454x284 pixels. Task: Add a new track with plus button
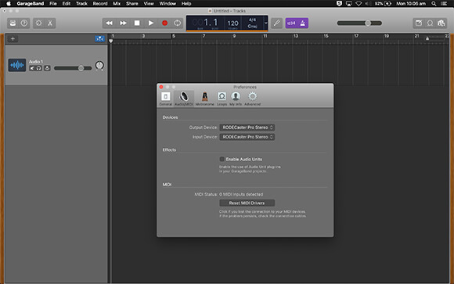point(13,39)
